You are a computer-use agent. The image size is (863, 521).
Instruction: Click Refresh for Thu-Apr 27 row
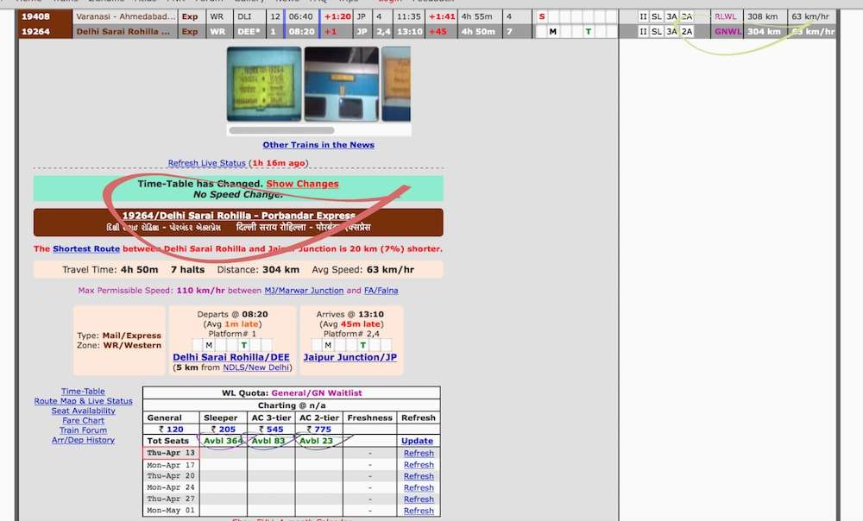[x=419, y=499]
